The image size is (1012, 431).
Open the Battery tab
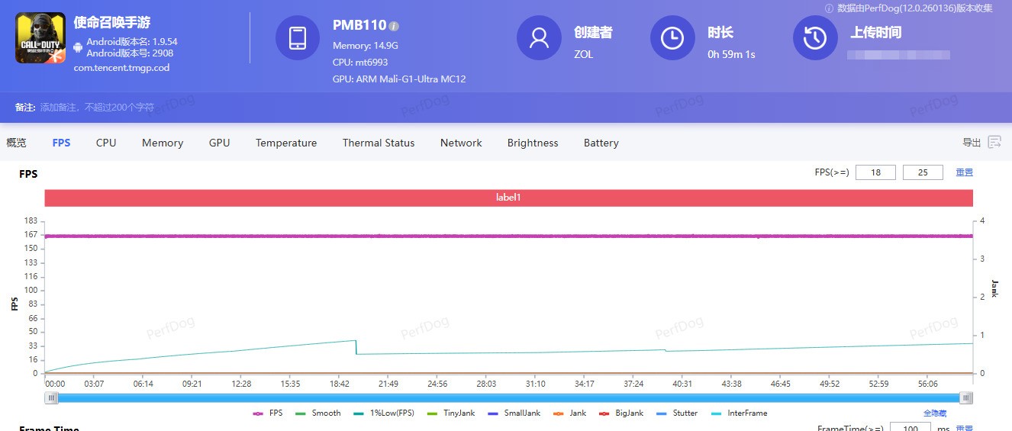pos(601,143)
